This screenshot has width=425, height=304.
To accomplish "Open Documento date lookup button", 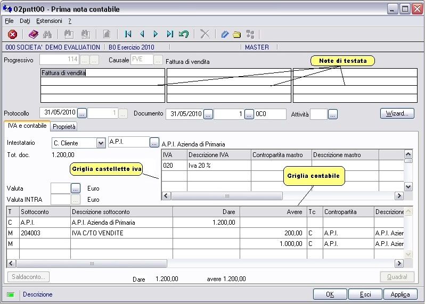I will coord(208,114).
